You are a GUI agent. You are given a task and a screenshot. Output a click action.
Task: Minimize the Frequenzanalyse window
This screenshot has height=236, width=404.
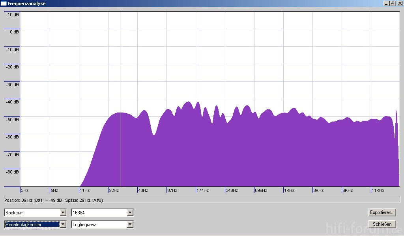click(385, 4)
